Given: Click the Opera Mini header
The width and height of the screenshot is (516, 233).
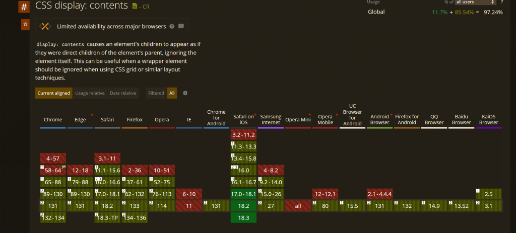Looking at the screenshot, I should click(x=298, y=120).
